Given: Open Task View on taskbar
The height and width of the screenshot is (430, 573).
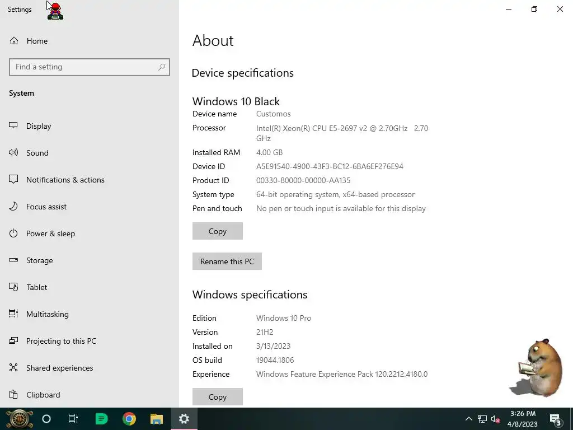Looking at the screenshot, I should [x=73, y=419].
